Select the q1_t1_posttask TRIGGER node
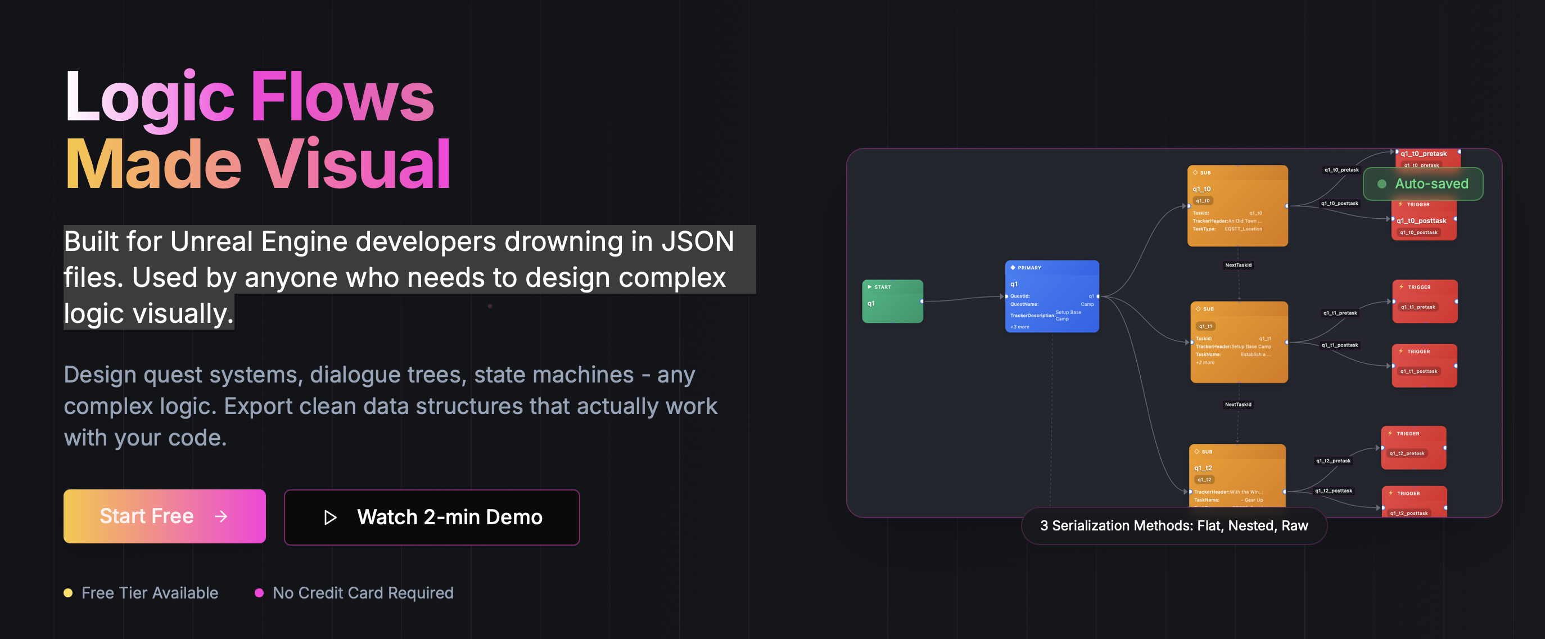Viewport: 1545px width, 639px height. pos(1425,366)
